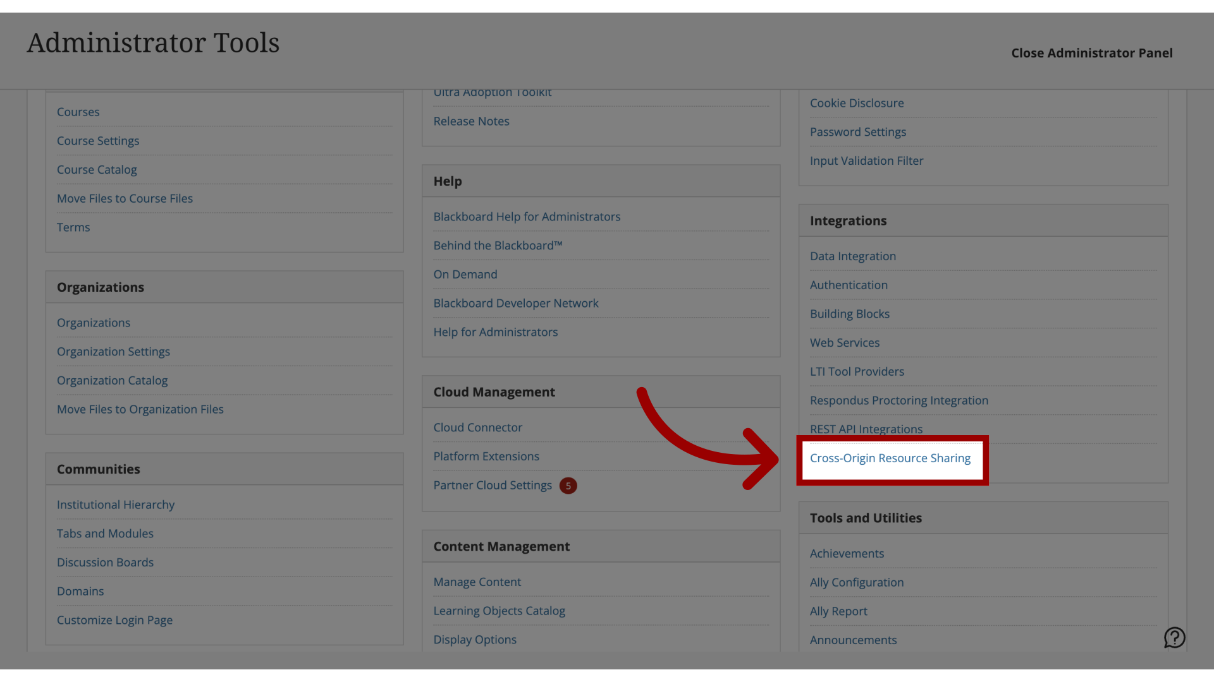Select the LTI Tool Providers option

(x=857, y=372)
